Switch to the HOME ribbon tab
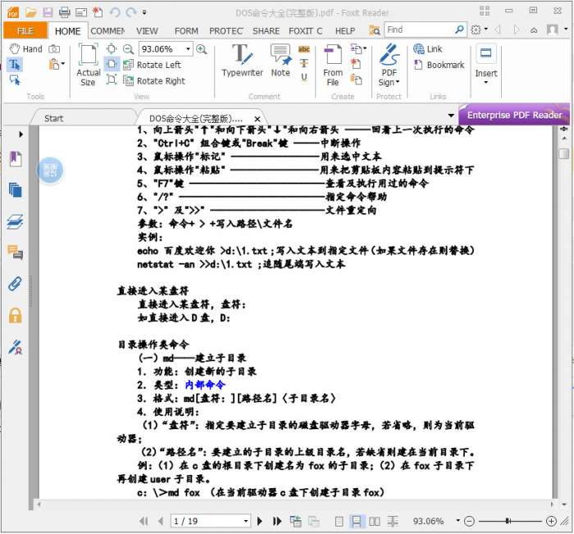Viewport: 574px width, 534px height. coord(67,31)
